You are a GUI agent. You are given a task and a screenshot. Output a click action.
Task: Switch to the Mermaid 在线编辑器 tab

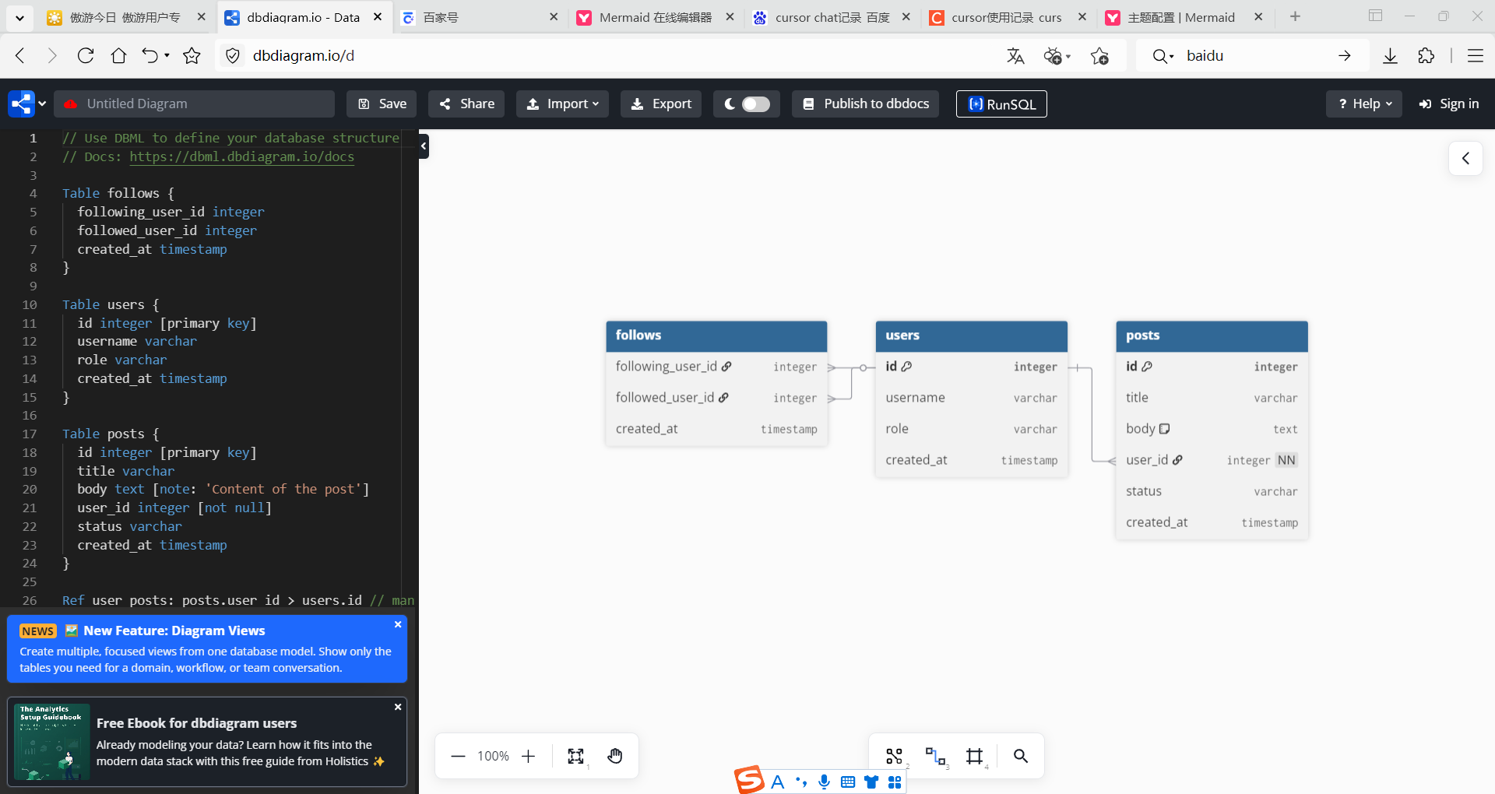pos(655,17)
